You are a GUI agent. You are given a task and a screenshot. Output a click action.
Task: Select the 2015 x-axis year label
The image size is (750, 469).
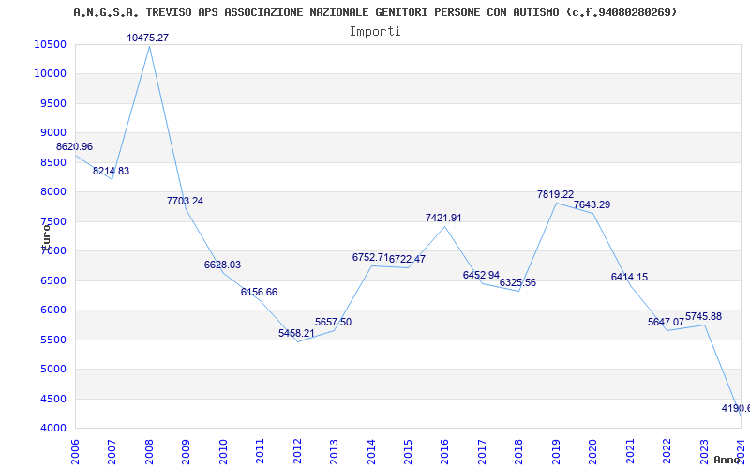pyautogui.click(x=408, y=452)
